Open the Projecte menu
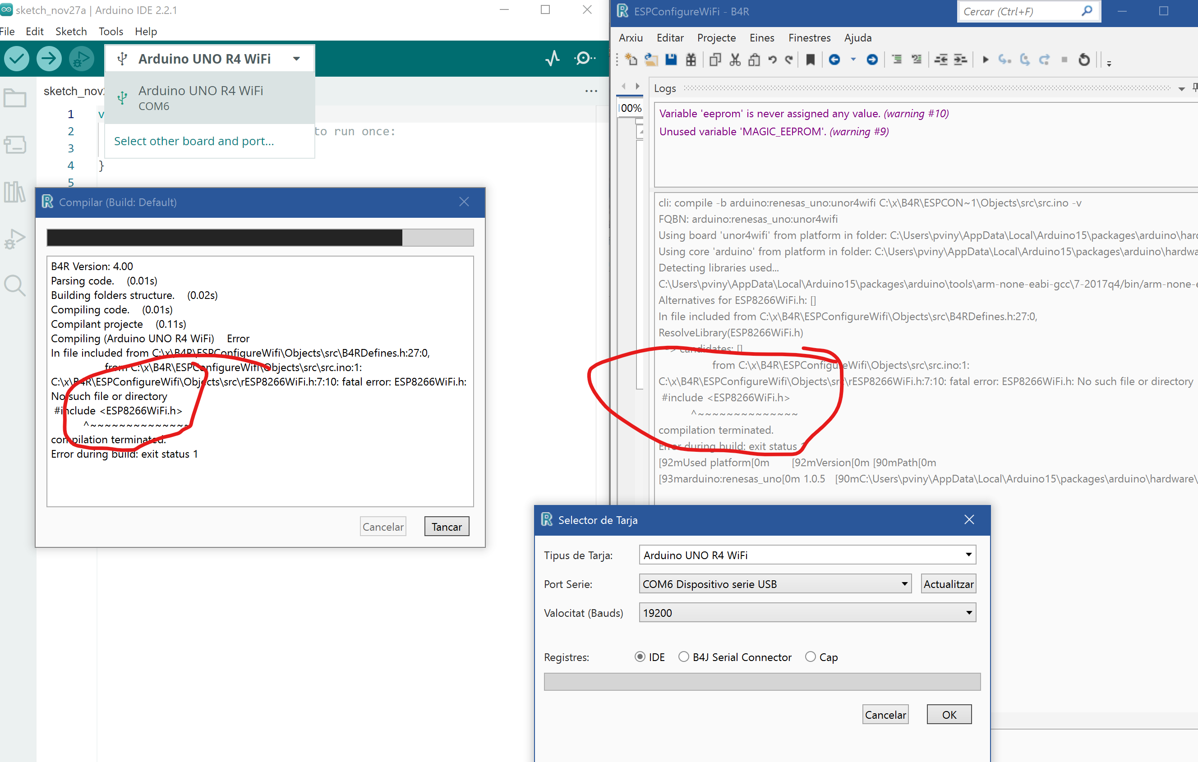This screenshot has height=762, width=1198. pyautogui.click(x=716, y=38)
